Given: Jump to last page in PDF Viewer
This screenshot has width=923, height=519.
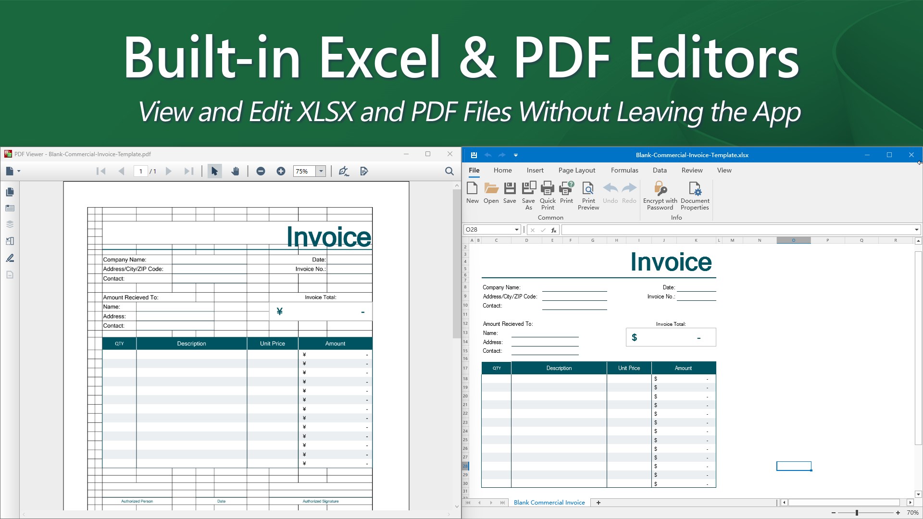Looking at the screenshot, I should pos(188,171).
